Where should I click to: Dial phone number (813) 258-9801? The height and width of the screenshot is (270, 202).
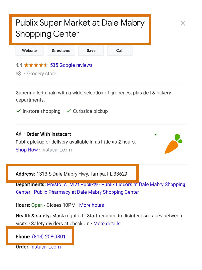(x=49, y=237)
